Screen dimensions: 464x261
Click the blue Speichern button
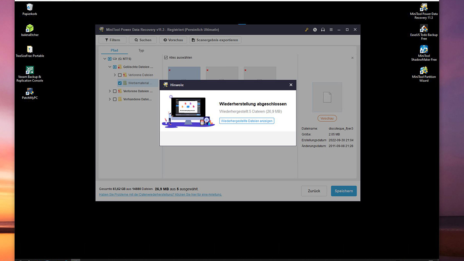coord(344,191)
